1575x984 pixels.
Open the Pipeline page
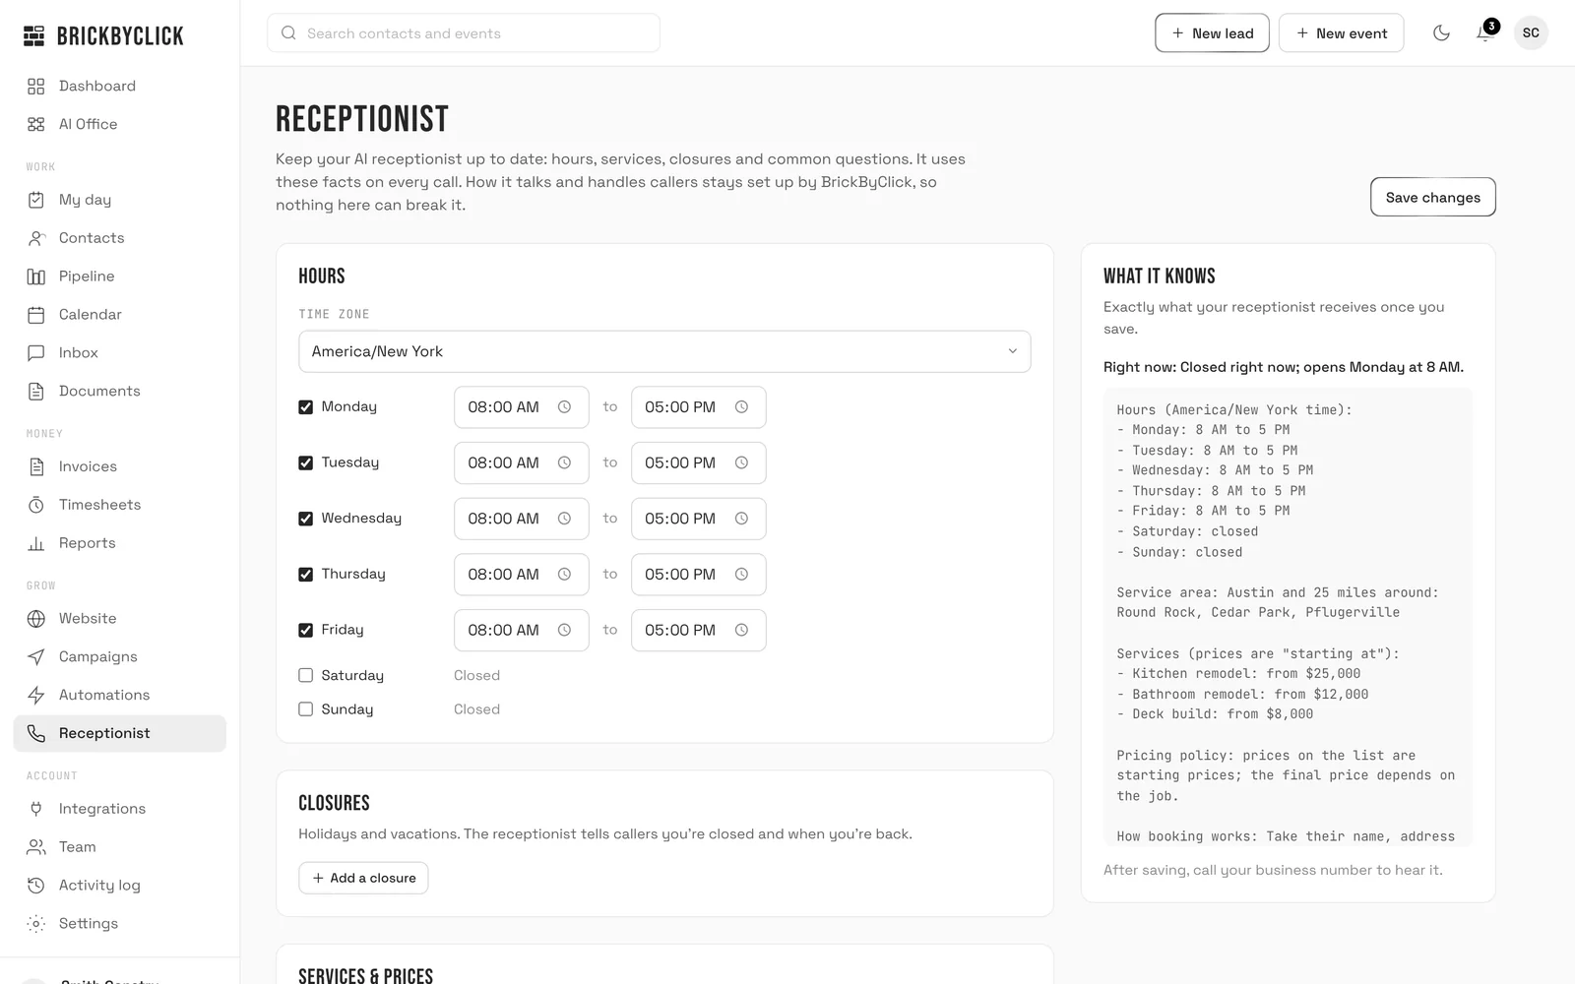[120, 277]
